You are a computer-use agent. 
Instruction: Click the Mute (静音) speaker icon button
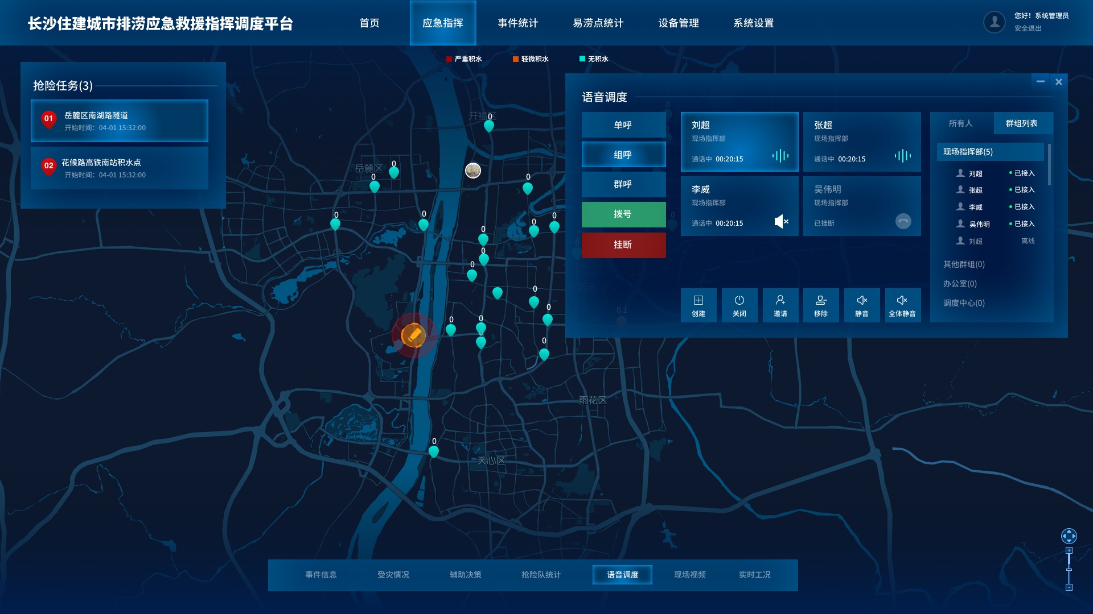(862, 305)
